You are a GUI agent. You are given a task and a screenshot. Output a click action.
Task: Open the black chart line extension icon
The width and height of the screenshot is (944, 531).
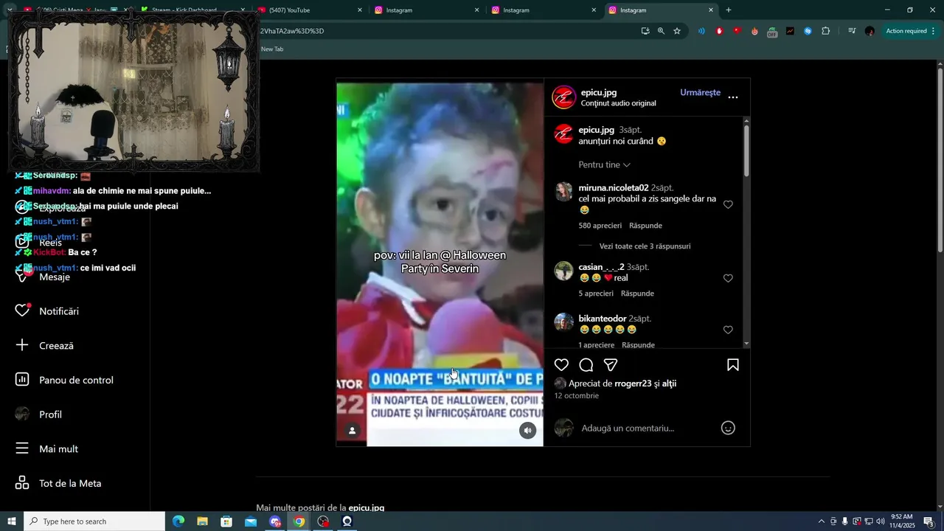click(x=790, y=31)
